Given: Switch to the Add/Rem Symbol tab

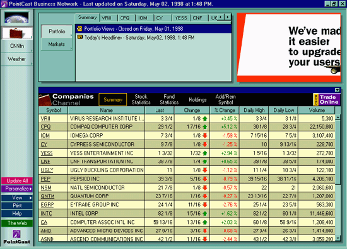Looking at the screenshot, I should (x=225, y=99).
